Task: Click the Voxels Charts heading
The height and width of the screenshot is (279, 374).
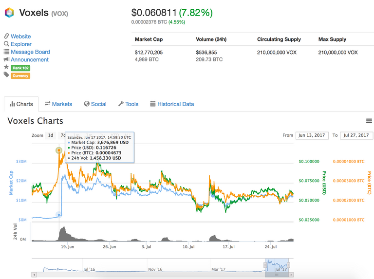Action: pyautogui.click(x=35, y=121)
